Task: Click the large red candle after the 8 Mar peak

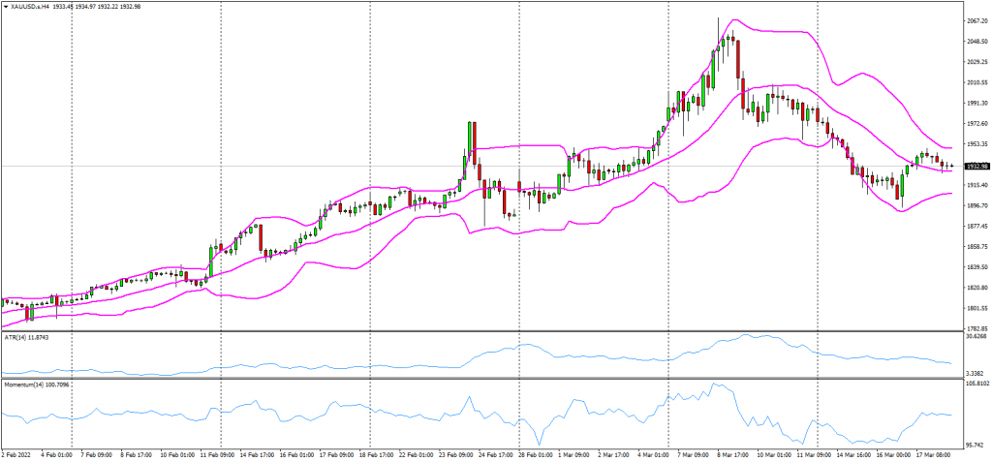Action: tap(738, 60)
